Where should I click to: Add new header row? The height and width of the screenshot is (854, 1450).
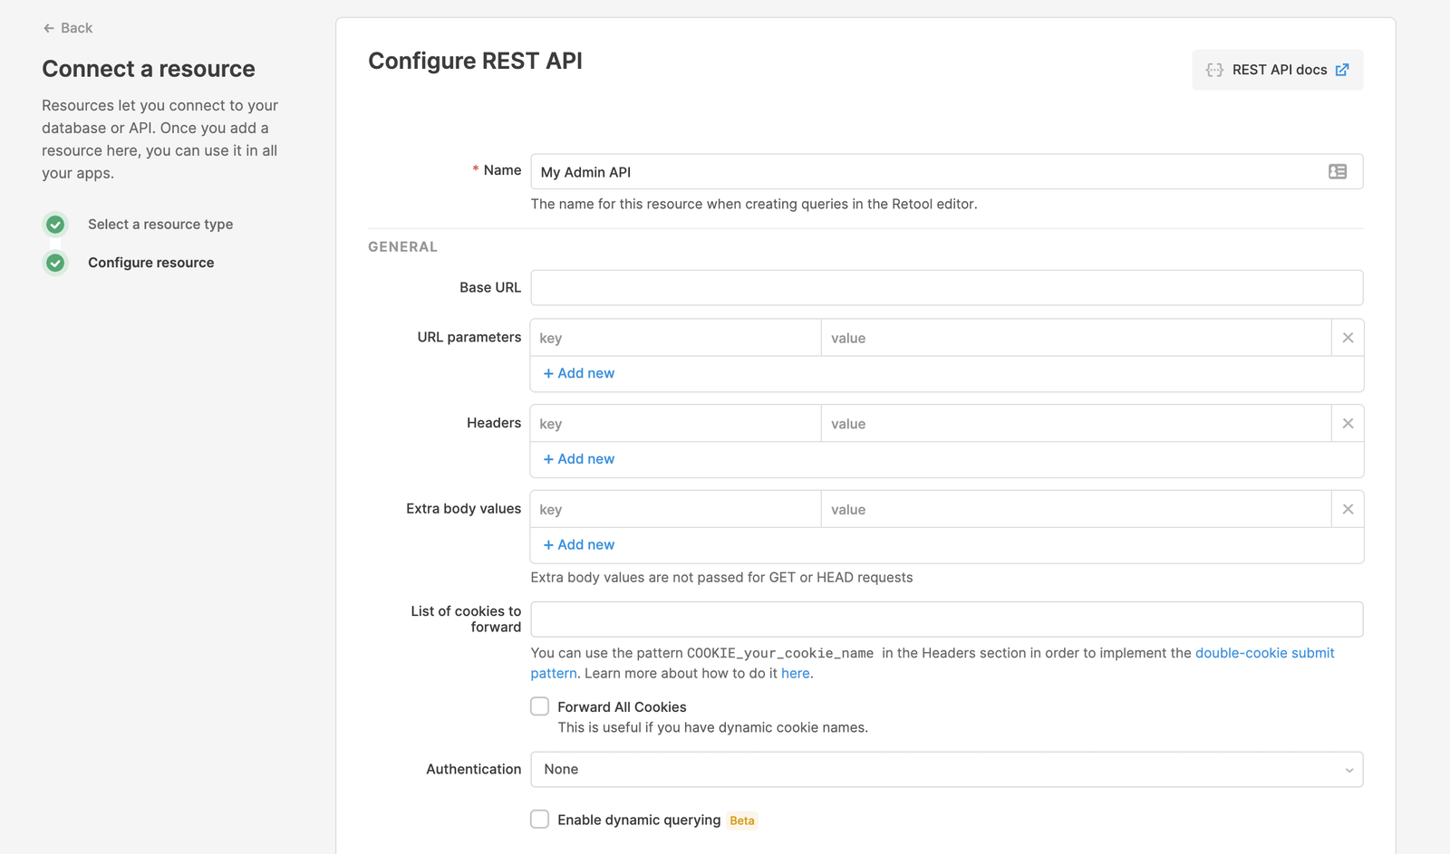click(578, 459)
